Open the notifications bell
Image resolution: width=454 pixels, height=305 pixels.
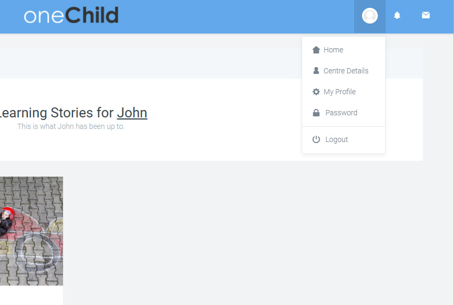click(397, 16)
